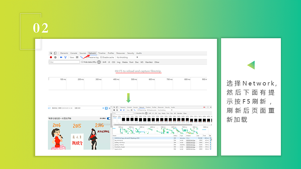Open Timeline tab in upper DevTools
This screenshot has height=169, width=301.
pos(102,53)
